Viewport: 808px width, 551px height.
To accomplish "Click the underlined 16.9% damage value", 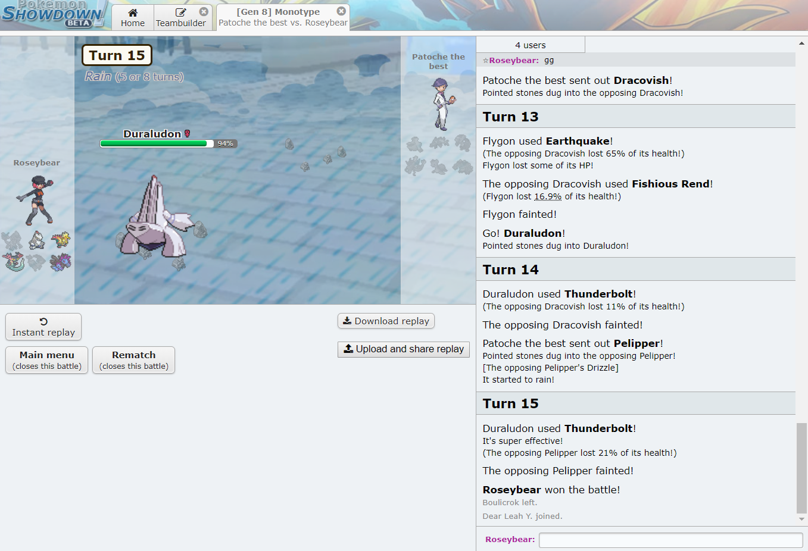I will click(548, 196).
